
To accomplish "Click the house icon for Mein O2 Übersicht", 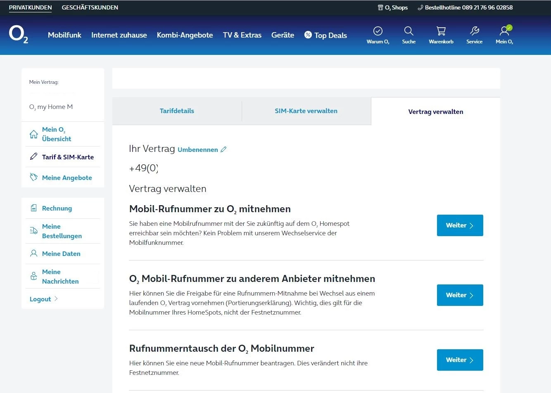I will tap(34, 134).
